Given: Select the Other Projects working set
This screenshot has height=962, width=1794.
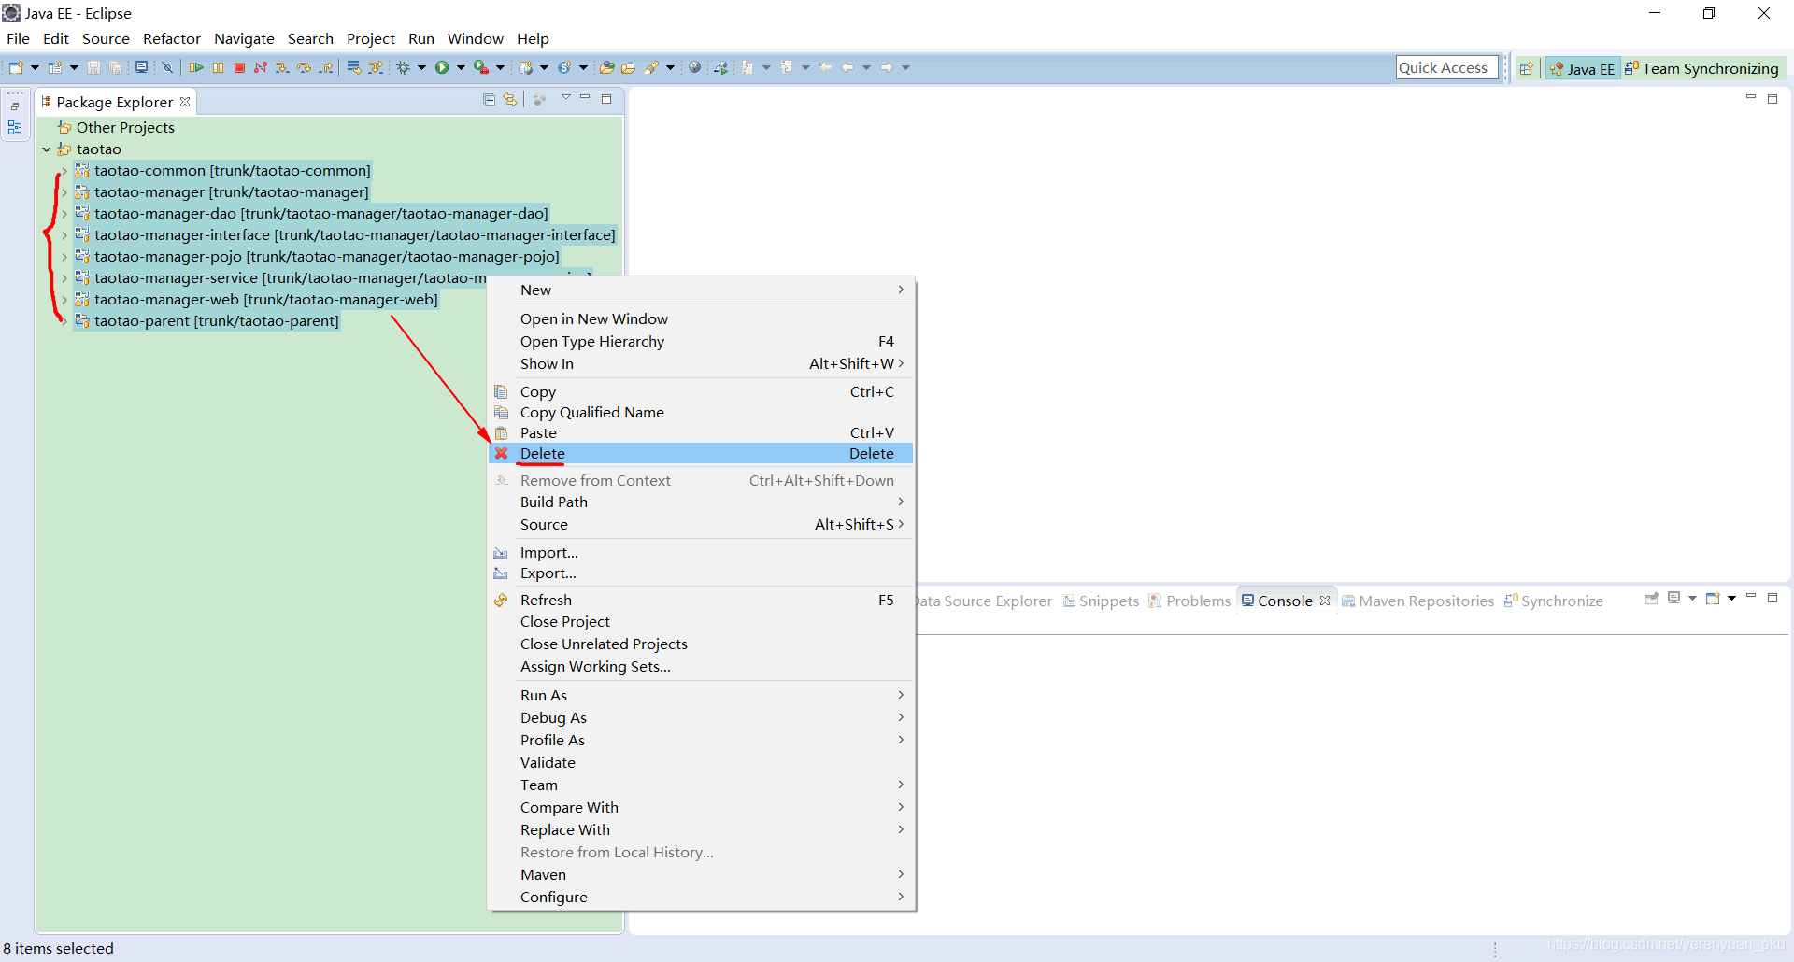Looking at the screenshot, I should coord(116,127).
